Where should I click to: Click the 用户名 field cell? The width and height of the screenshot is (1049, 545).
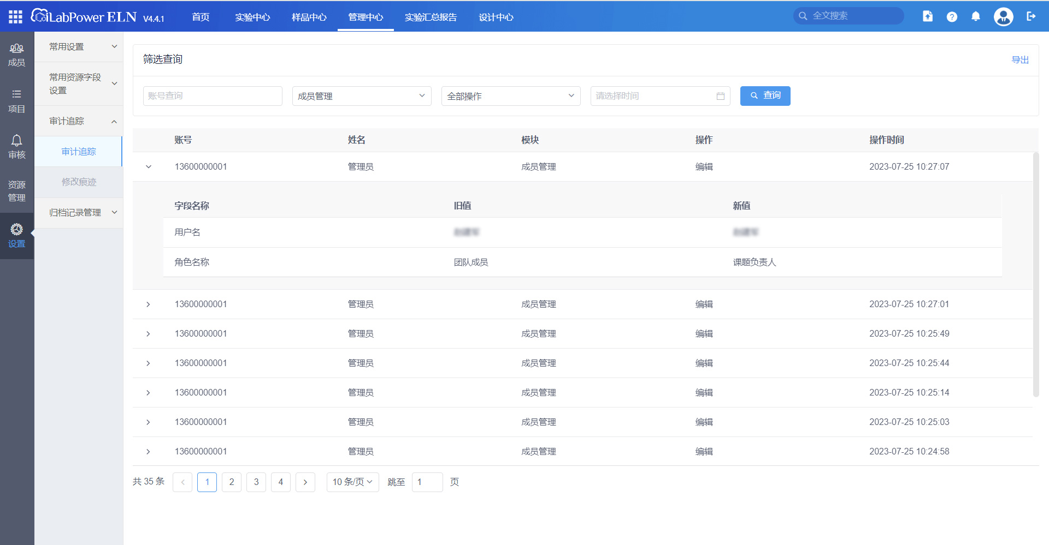click(187, 232)
